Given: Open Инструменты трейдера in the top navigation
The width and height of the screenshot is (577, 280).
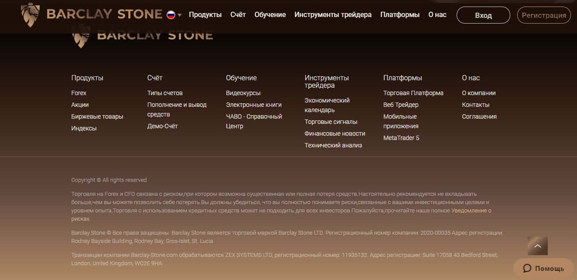Looking at the screenshot, I should coord(333,15).
